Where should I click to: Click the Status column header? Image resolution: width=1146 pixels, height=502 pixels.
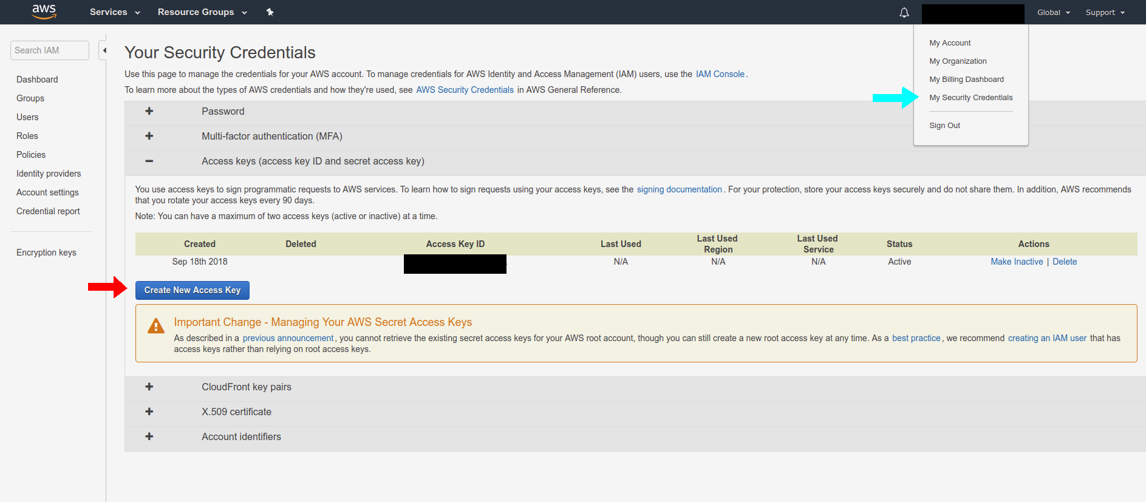[x=899, y=244]
